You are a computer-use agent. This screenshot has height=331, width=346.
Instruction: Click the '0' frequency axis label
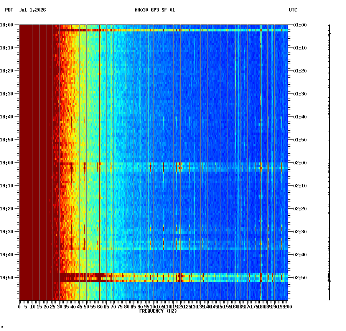click(20, 307)
